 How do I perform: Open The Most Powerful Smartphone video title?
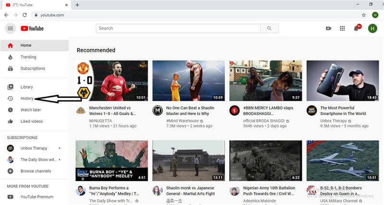click(x=343, y=111)
